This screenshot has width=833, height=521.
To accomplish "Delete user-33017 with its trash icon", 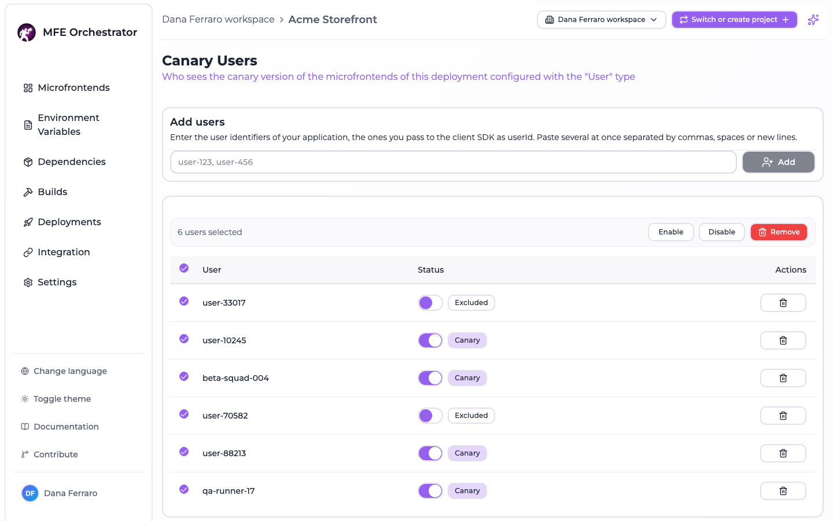I will (783, 303).
